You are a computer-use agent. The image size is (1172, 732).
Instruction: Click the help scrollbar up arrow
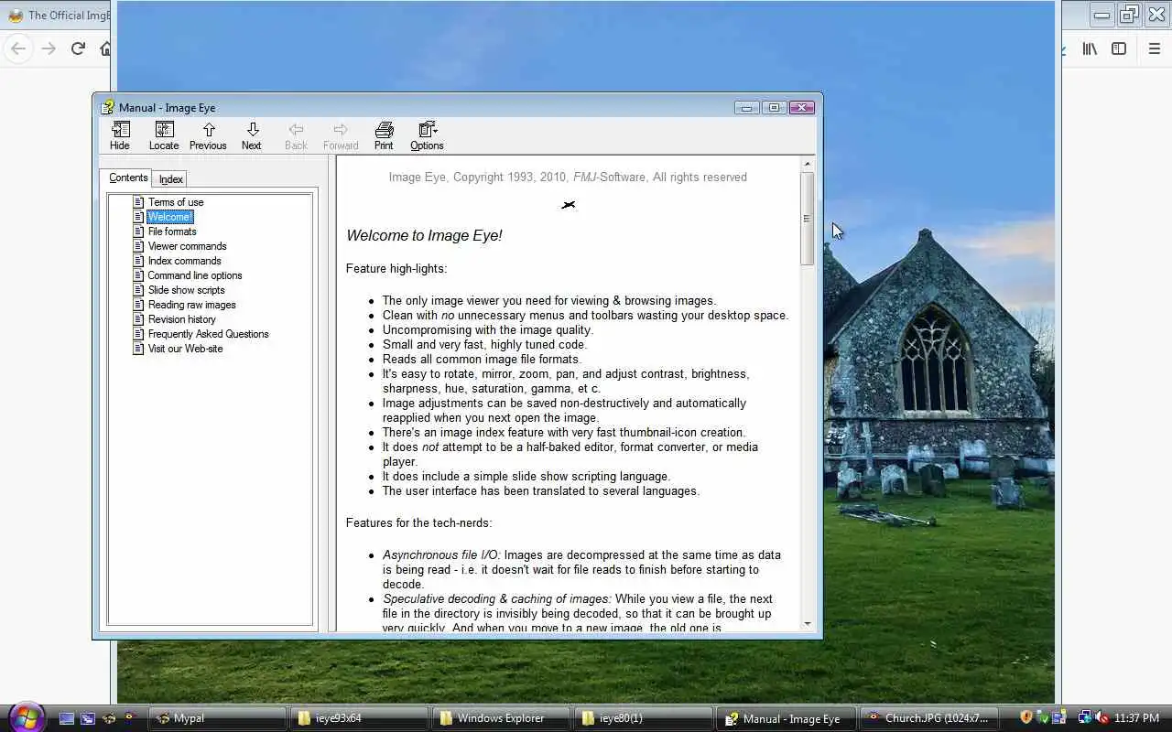click(807, 164)
